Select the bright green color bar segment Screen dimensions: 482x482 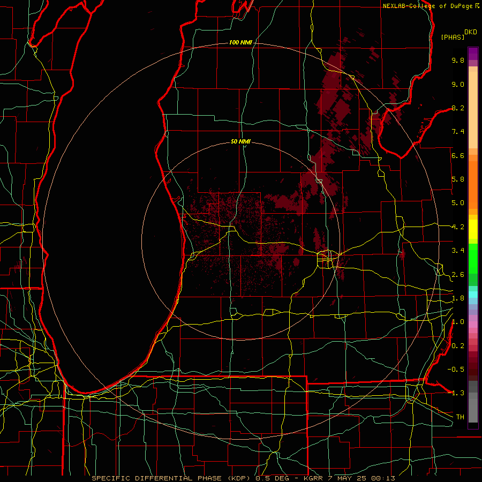(x=473, y=259)
